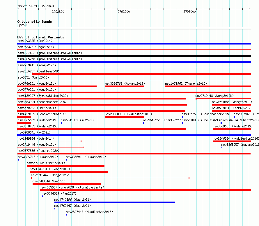Select nsv3370718 (Audano2019) label
The width and height of the screenshot is (259, 226).
tap(38, 157)
